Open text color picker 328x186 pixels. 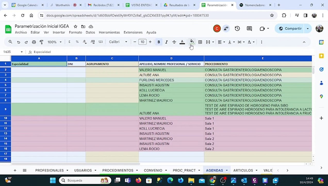click(x=182, y=42)
